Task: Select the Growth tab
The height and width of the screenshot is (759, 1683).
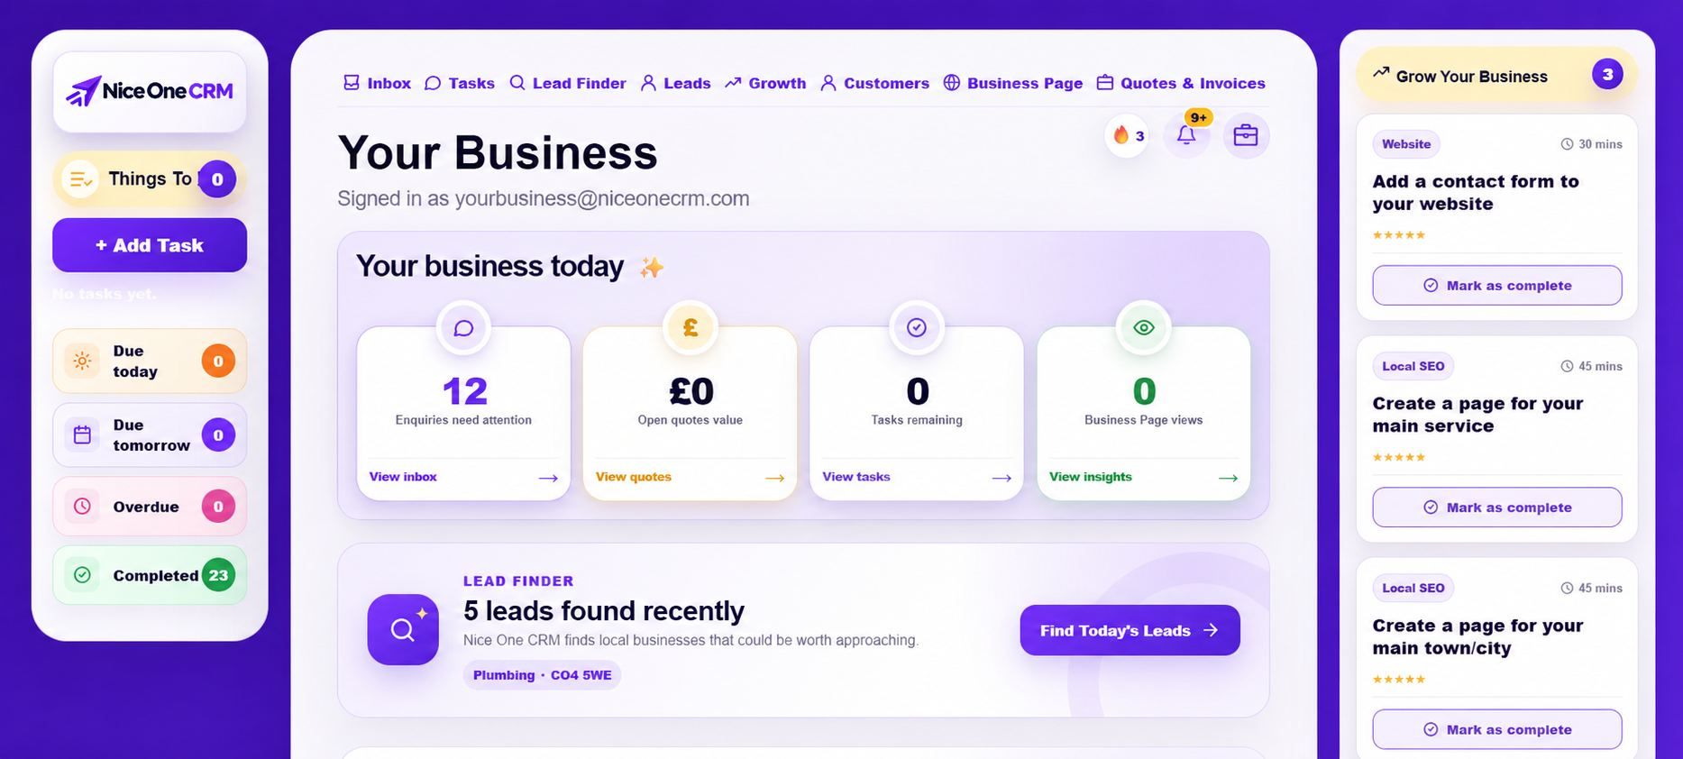Action: [x=765, y=83]
